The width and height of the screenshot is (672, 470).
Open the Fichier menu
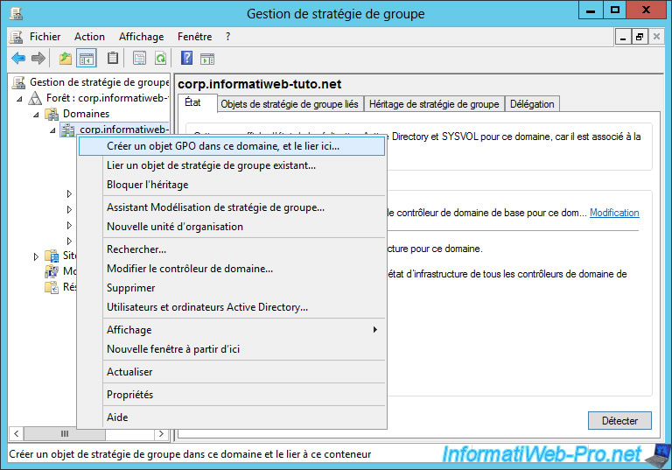45,37
